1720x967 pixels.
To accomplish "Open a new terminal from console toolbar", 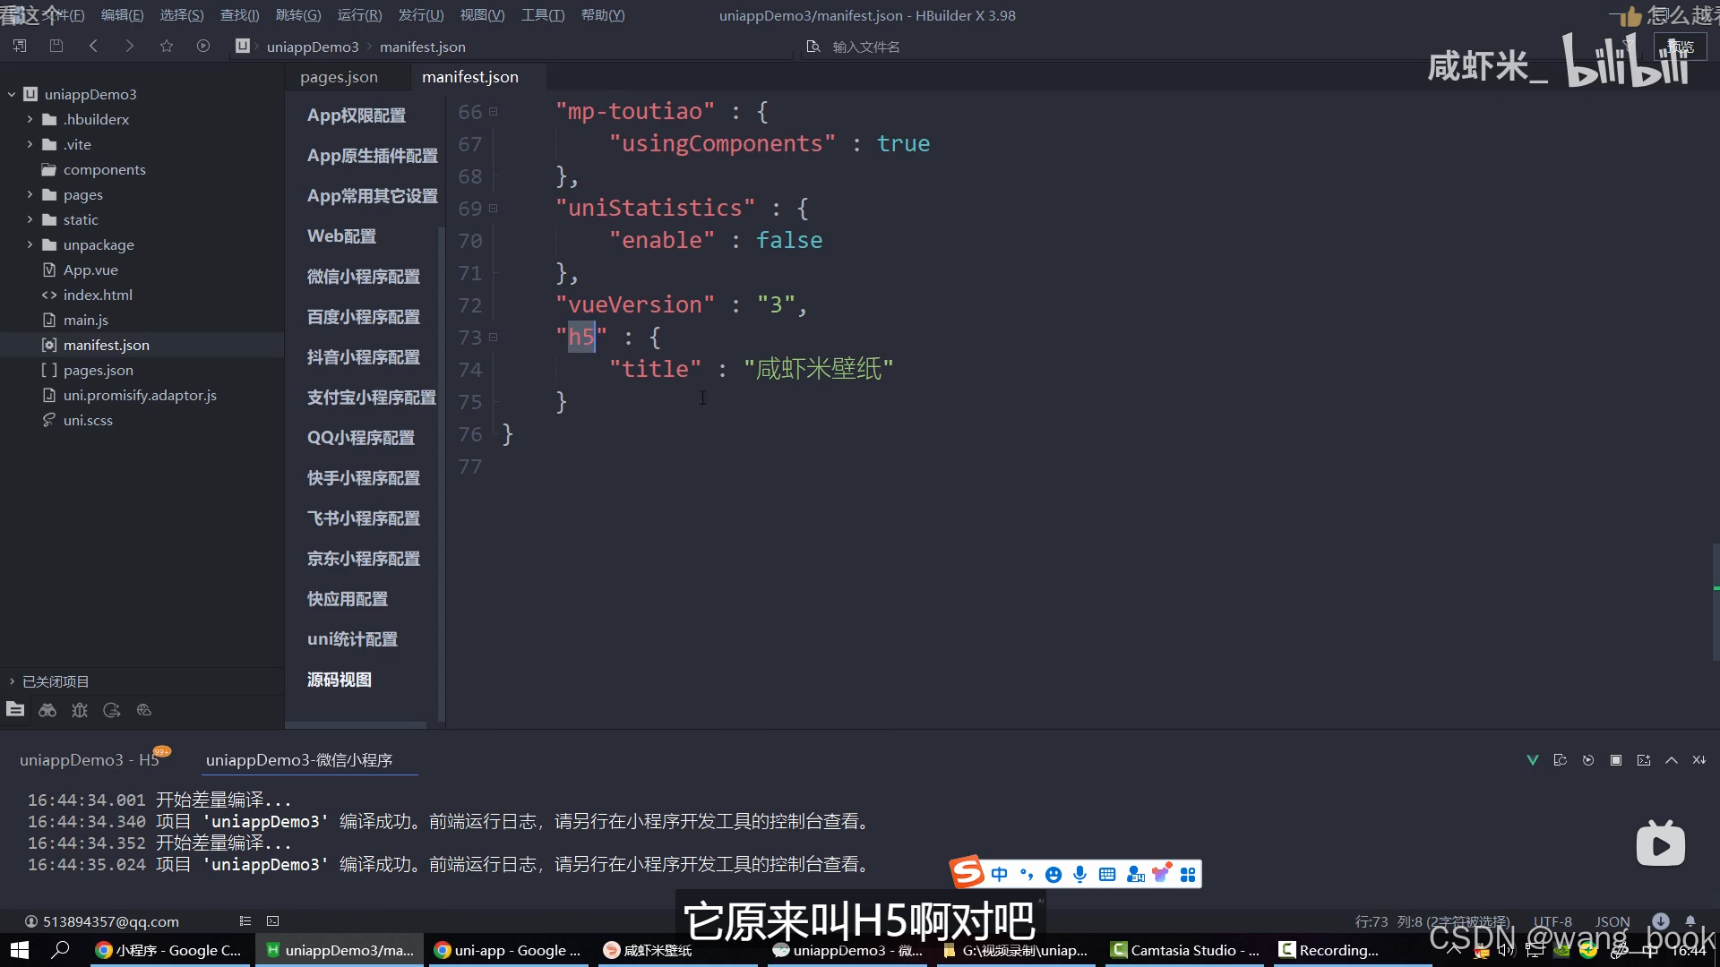I will point(1644,760).
